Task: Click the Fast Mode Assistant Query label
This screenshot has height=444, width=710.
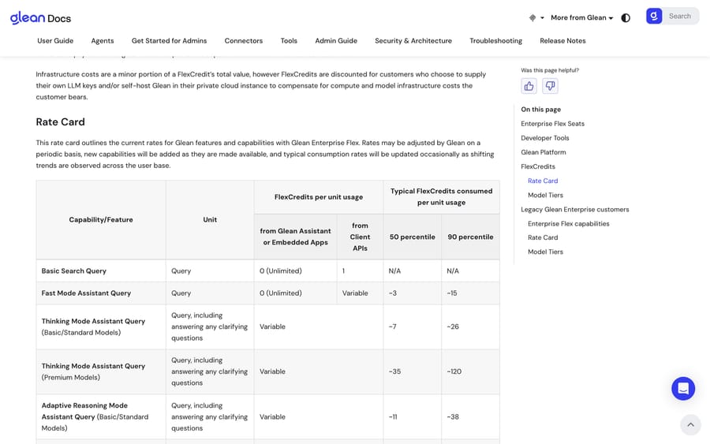Action: [x=86, y=293]
